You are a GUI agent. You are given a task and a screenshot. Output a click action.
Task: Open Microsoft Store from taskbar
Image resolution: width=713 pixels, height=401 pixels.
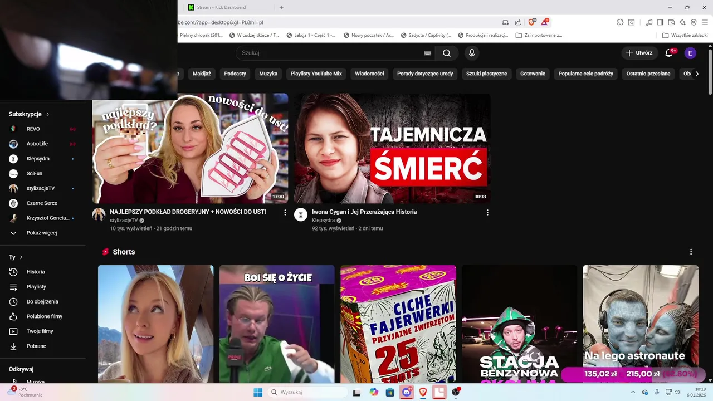pyautogui.click(x=390, y=392)
